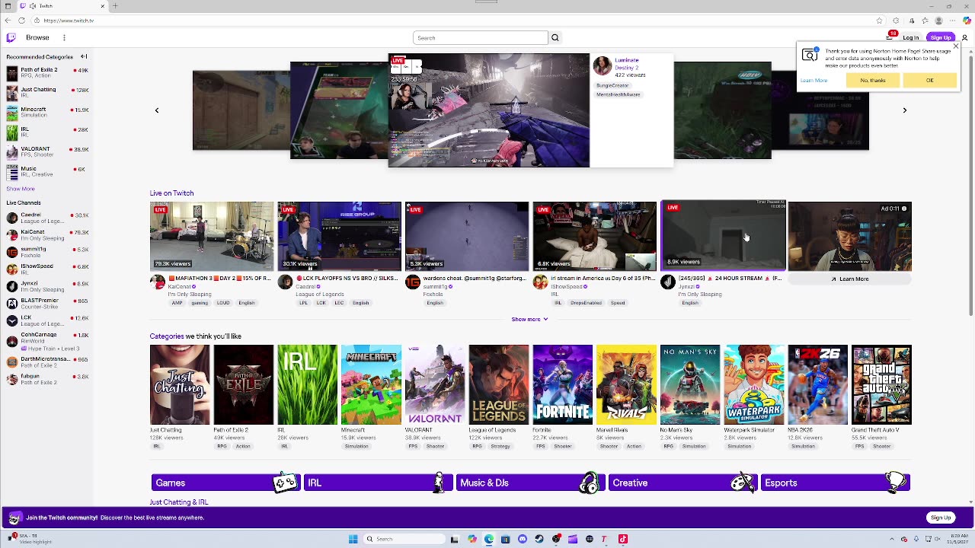
Task: Open the Edge profile avatar icon
Action: pos(938,21)
